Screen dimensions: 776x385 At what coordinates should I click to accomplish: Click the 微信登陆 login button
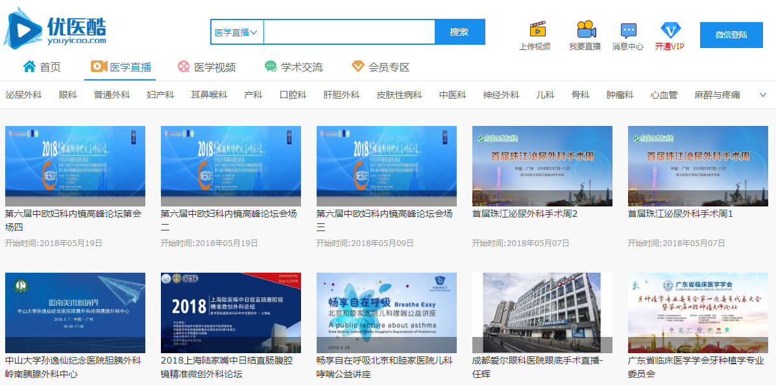click(x=731, y=35)
